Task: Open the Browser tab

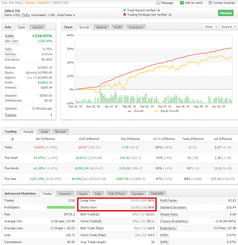Action: [x=61, y=132]
